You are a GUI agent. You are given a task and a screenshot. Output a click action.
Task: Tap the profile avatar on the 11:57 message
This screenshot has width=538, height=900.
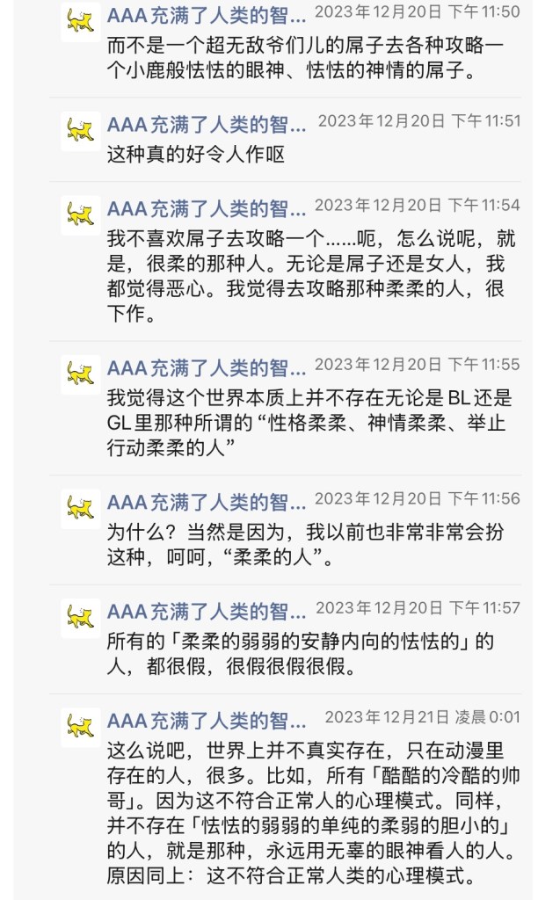80,617
